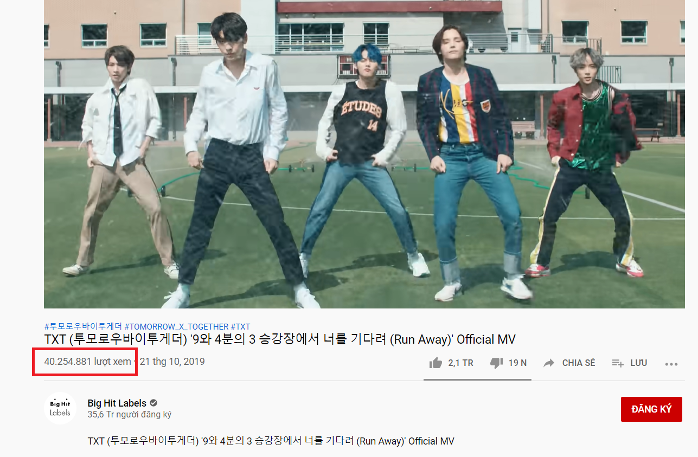Open the #TXT hashtag link
Screen dimensions: 698x457
click(x=240, y=326)
